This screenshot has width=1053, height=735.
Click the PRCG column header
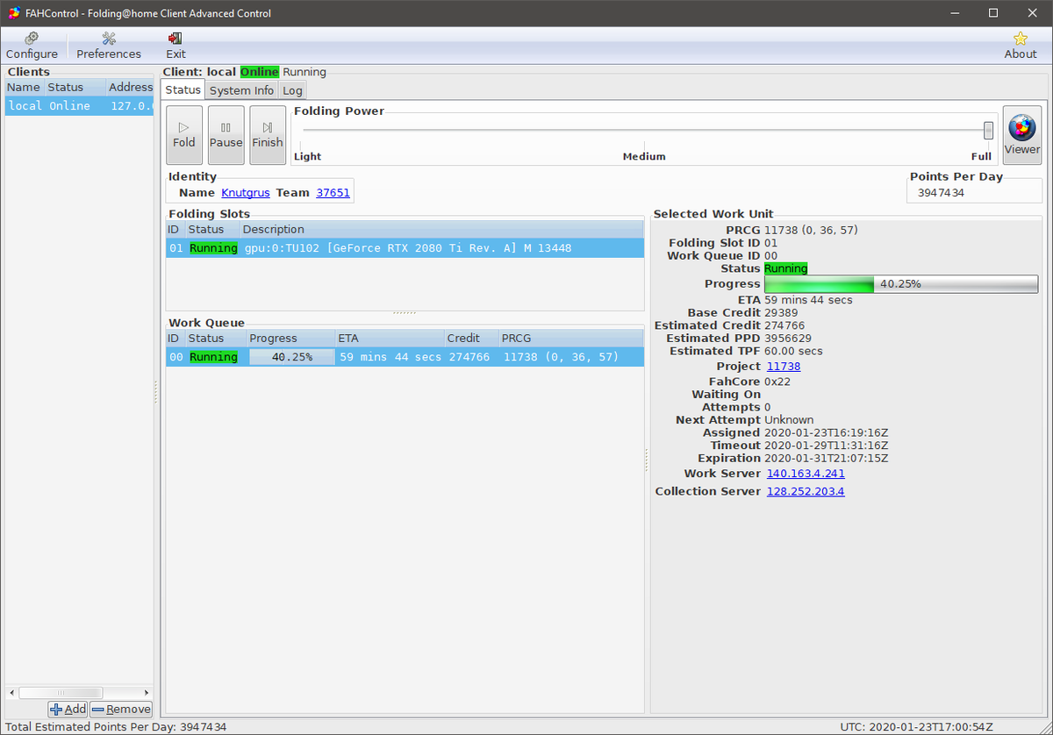571,339
